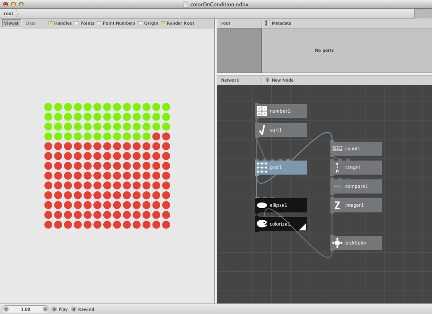Click the number1 node icon
The width and height of the screenshot is (432, 314).
[262, 111]
